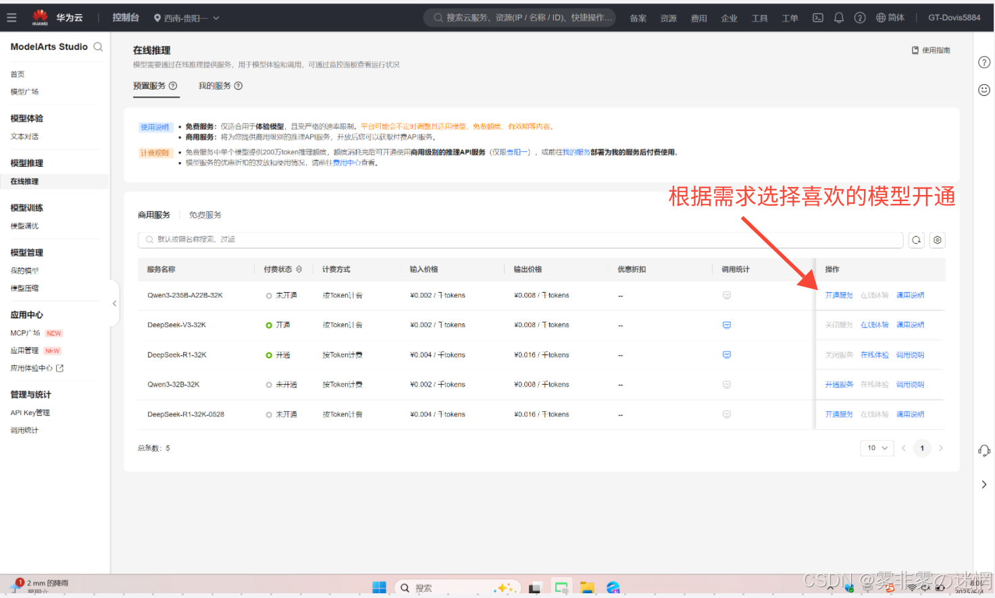Open the customer service headset icon
This screenshot has height=598, width=995.
(x=984, y=451)
